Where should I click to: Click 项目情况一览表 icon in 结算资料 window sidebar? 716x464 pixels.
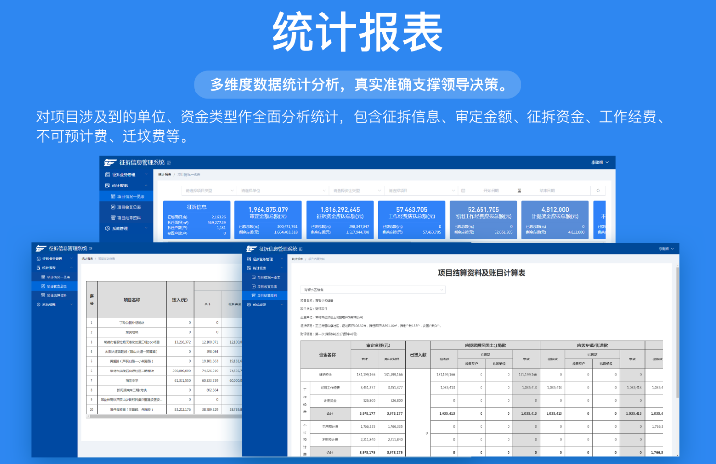click(x=254, y=278)
